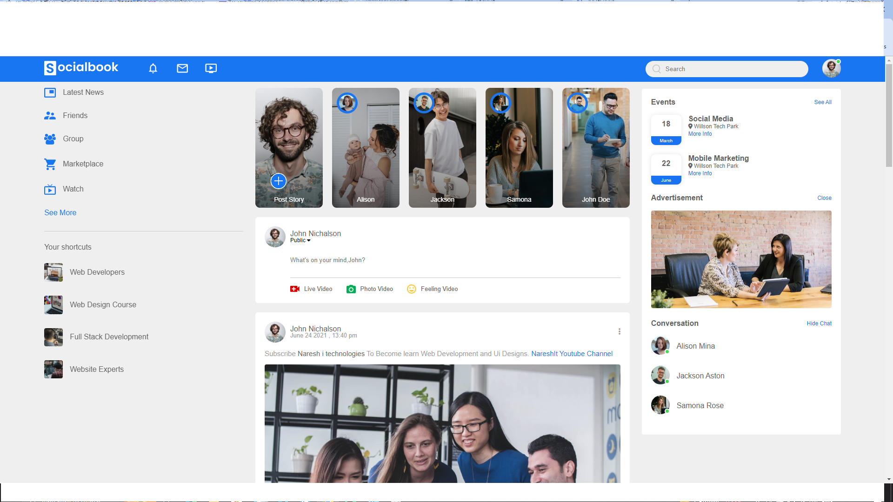Close the Advertisement section

824,198
